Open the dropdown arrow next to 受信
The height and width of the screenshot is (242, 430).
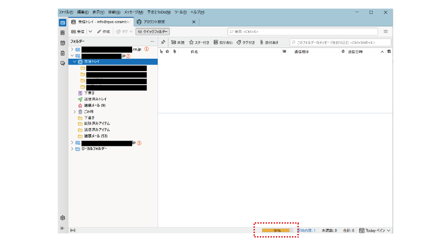[90, 32]
